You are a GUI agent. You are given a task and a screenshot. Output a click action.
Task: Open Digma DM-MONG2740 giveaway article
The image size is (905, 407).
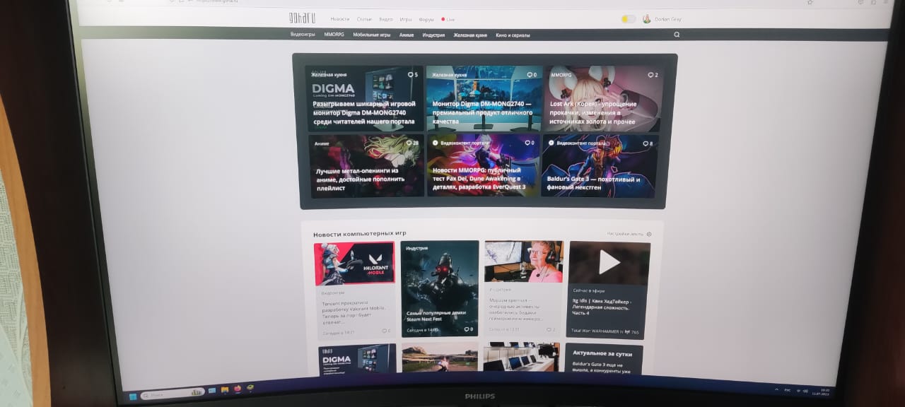coord(364,112)
